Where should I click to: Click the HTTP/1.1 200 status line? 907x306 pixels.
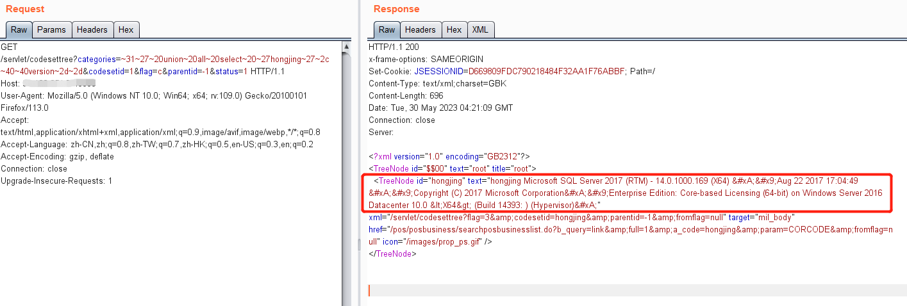(x=394, y=47)
